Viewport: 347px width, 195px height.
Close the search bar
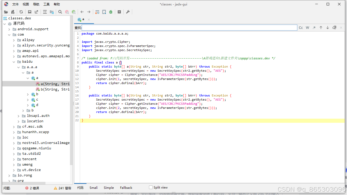(x=341, y=28)
